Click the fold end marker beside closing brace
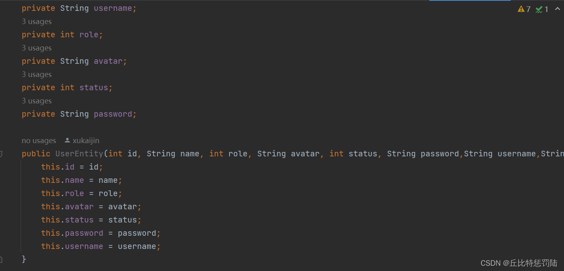The height and width of the screenshot is (271, 564). coord(1,259)
